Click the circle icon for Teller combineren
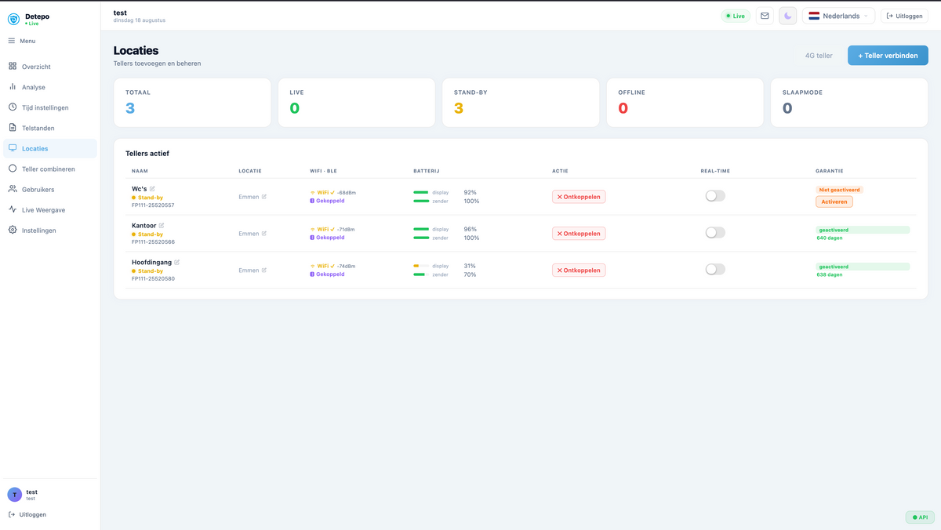The width and height of the screenshot is (941, 530). pos(13,169)
